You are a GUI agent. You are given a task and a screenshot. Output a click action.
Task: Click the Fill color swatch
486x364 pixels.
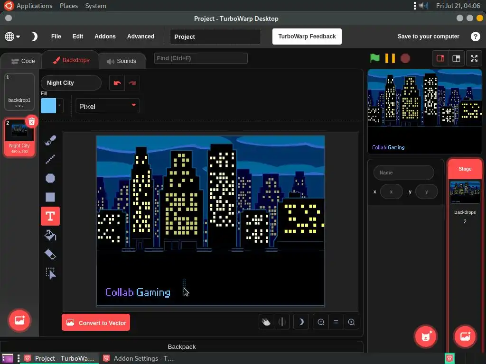point(48,106)
